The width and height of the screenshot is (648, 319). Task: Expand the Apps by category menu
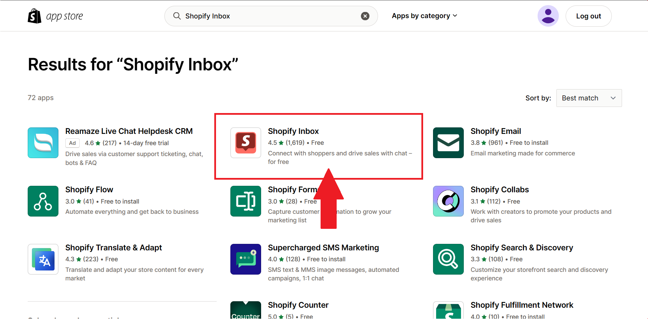pyautogui.click(x=424, y=16)
